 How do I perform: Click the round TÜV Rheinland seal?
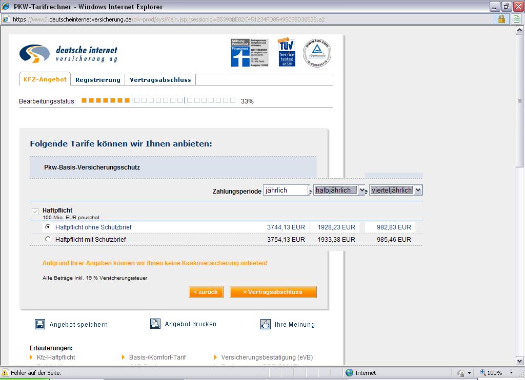[317, 53]
